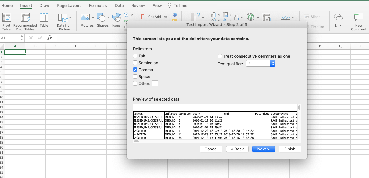Click Cancel in the import wizard
The image size is (369, 178).
211,149
